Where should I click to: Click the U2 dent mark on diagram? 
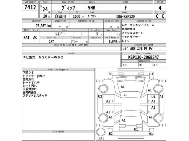coord(100,96)
